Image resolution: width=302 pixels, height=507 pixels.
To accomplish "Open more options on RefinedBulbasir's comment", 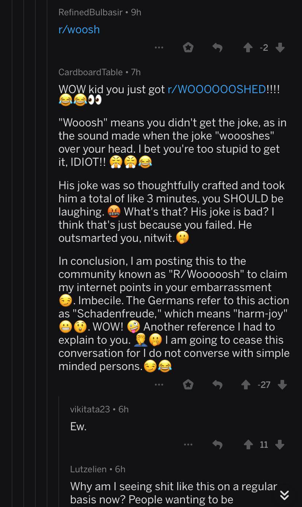I will pos(159,47).
